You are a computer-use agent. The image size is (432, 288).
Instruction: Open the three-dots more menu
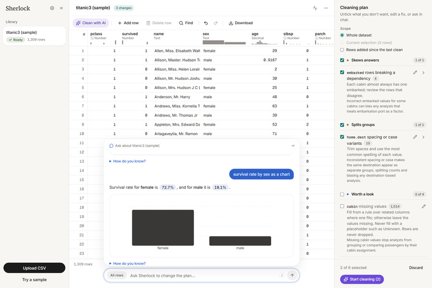pos(326,8)
